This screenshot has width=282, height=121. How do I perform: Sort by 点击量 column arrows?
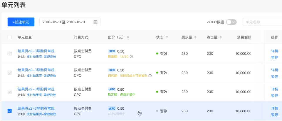tap(221, 37)
